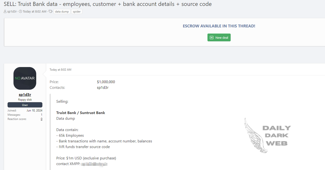Click the 'IVR funds transfer source code' line

click(x=83, y=147)
